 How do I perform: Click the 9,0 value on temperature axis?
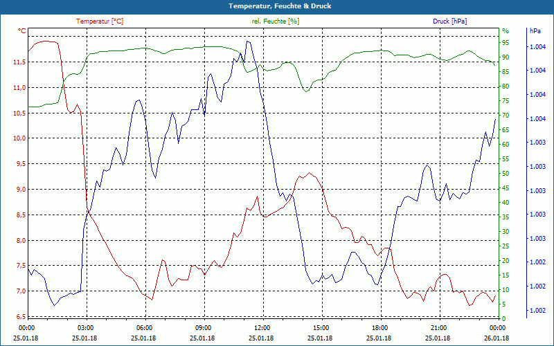pos(21,189)
